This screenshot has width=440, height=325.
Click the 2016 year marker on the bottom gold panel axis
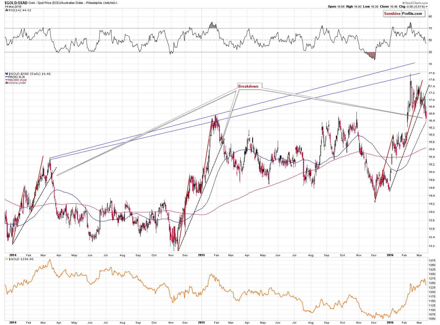390,322
